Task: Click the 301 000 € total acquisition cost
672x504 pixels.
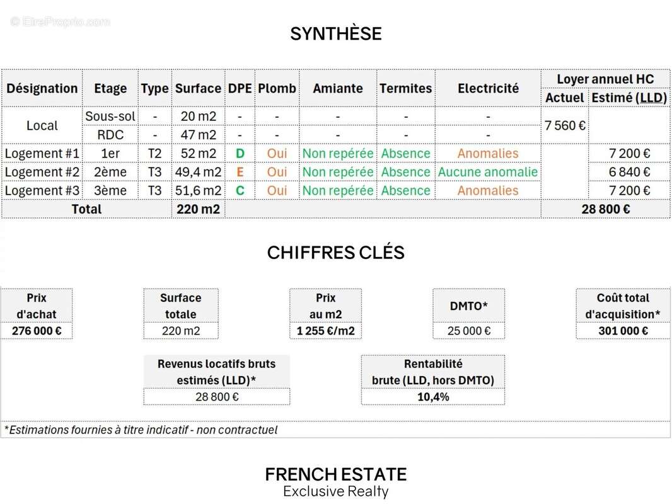Action: 623,331
